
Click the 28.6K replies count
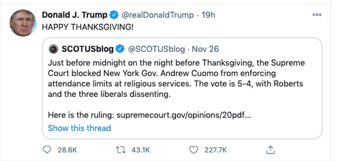(67, 150)
